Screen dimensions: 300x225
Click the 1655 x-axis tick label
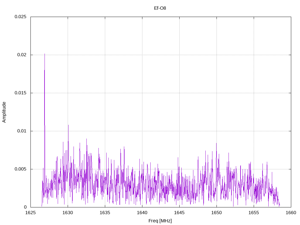254,213
